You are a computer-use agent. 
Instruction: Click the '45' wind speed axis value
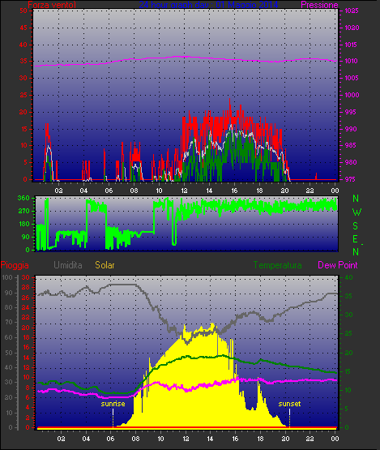tap(23, 28)
